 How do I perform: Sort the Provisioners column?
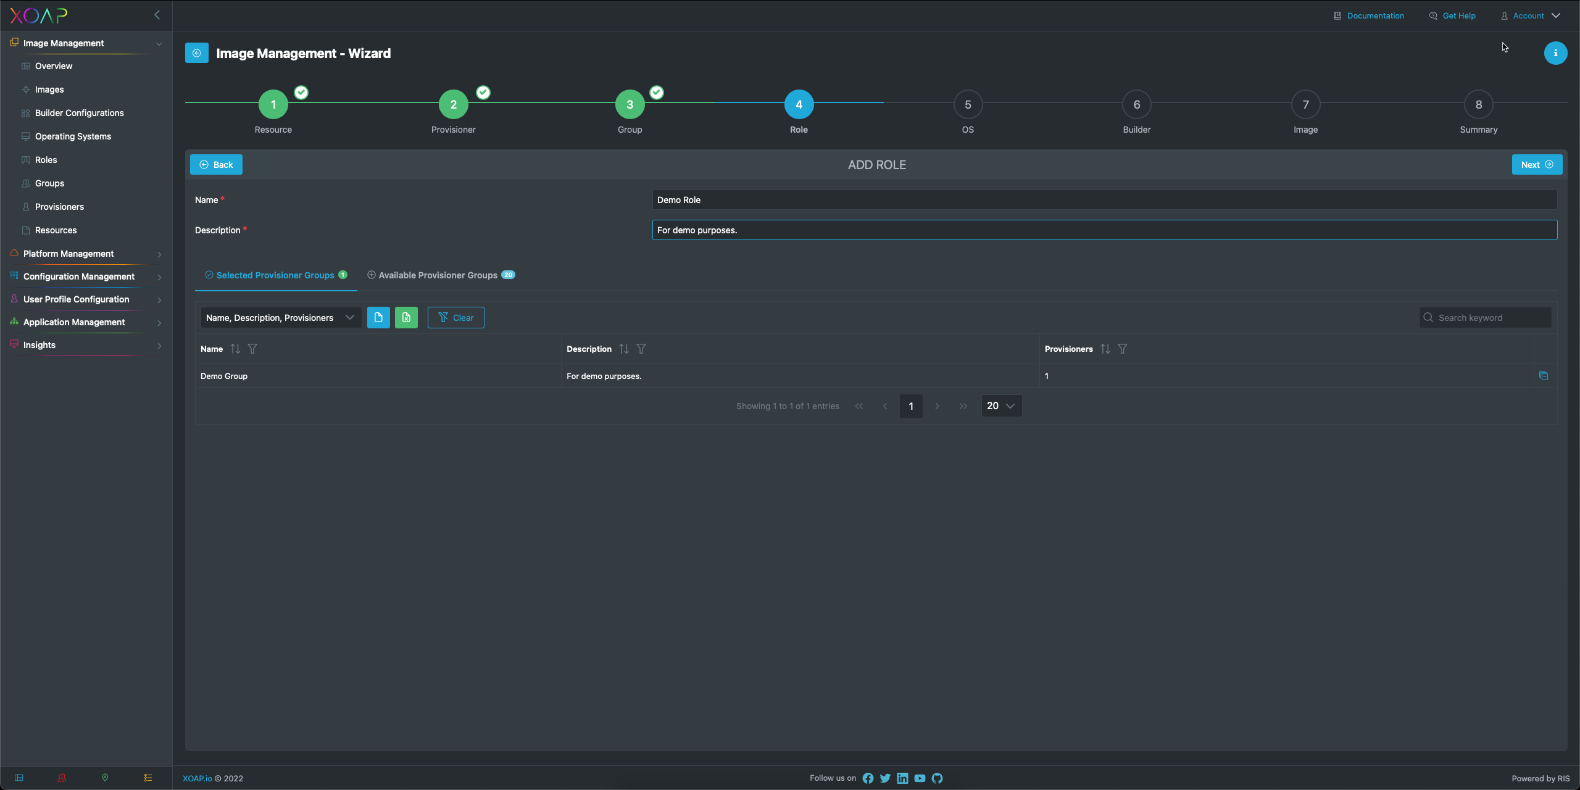[1105, 349]
